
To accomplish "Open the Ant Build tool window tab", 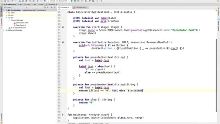I will pyautogui.click(x=219, y=11).
